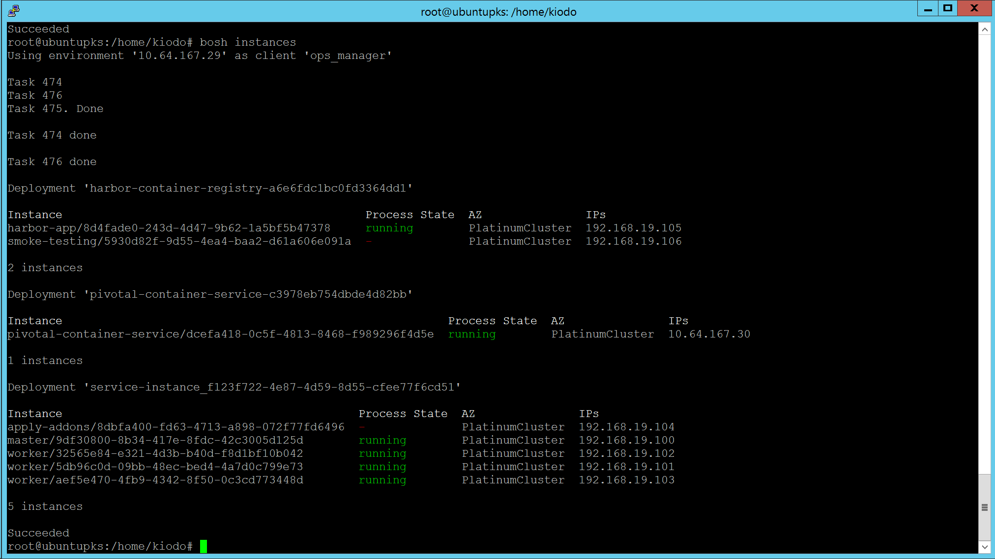Click the scrollbar down arrow
This screenshot has height=559, width=995.
985,547
